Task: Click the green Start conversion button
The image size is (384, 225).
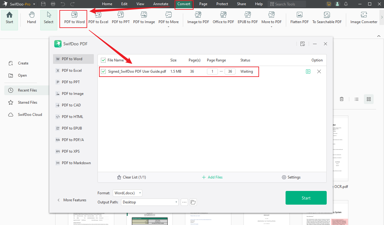Action: (x=306, y=198)
